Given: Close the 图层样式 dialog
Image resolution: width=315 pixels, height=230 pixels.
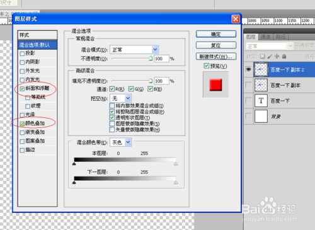Looking at the screenshot, I should point(236,19).
